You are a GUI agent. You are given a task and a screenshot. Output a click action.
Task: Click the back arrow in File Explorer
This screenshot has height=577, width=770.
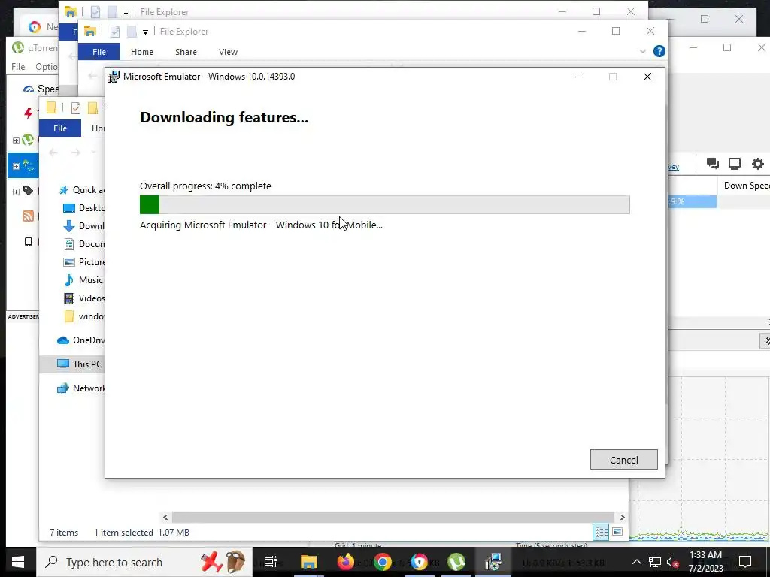coord(53,153)
